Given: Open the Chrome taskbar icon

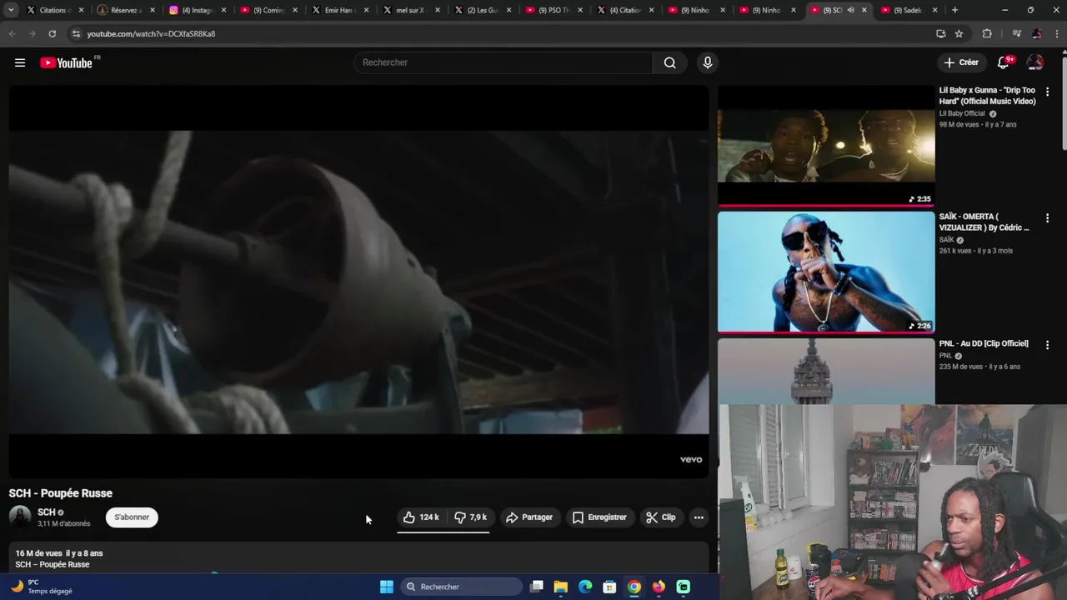Looking at the screenshot, I should [634, 587].
